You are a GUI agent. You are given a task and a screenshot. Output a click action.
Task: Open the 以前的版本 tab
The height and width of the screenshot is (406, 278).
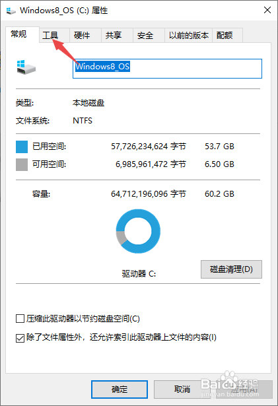point(188,35)
